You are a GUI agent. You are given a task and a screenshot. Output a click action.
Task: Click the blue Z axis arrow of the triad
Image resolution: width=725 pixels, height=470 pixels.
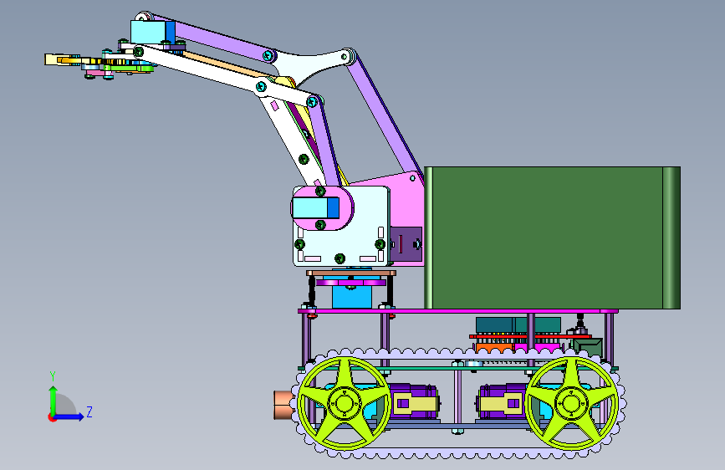pyautogui.click(x=70, y=416)
